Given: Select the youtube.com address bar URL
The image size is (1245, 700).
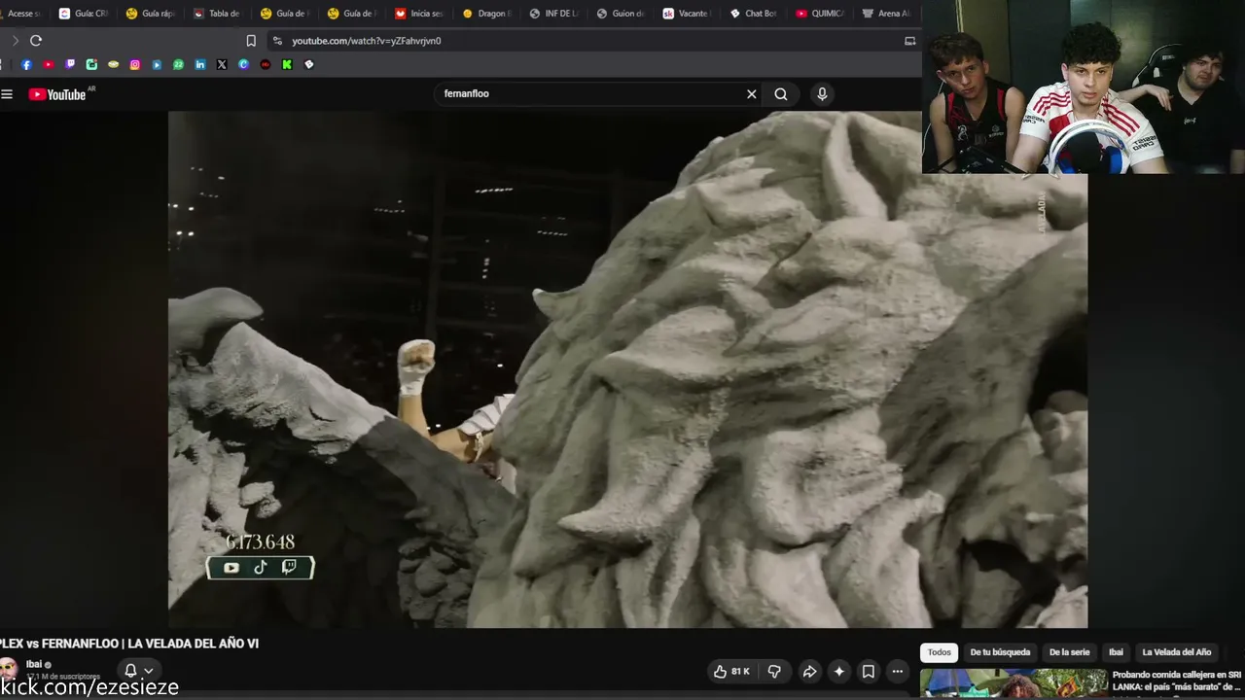Looking at the screenshot, I should (367, 41).
